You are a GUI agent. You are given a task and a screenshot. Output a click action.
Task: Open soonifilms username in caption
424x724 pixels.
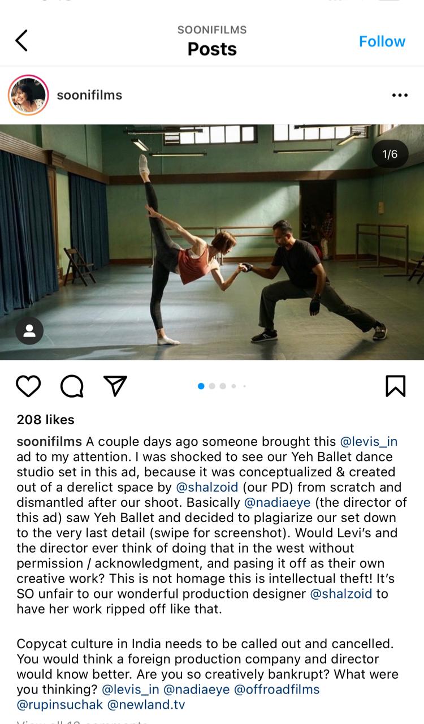49,442
